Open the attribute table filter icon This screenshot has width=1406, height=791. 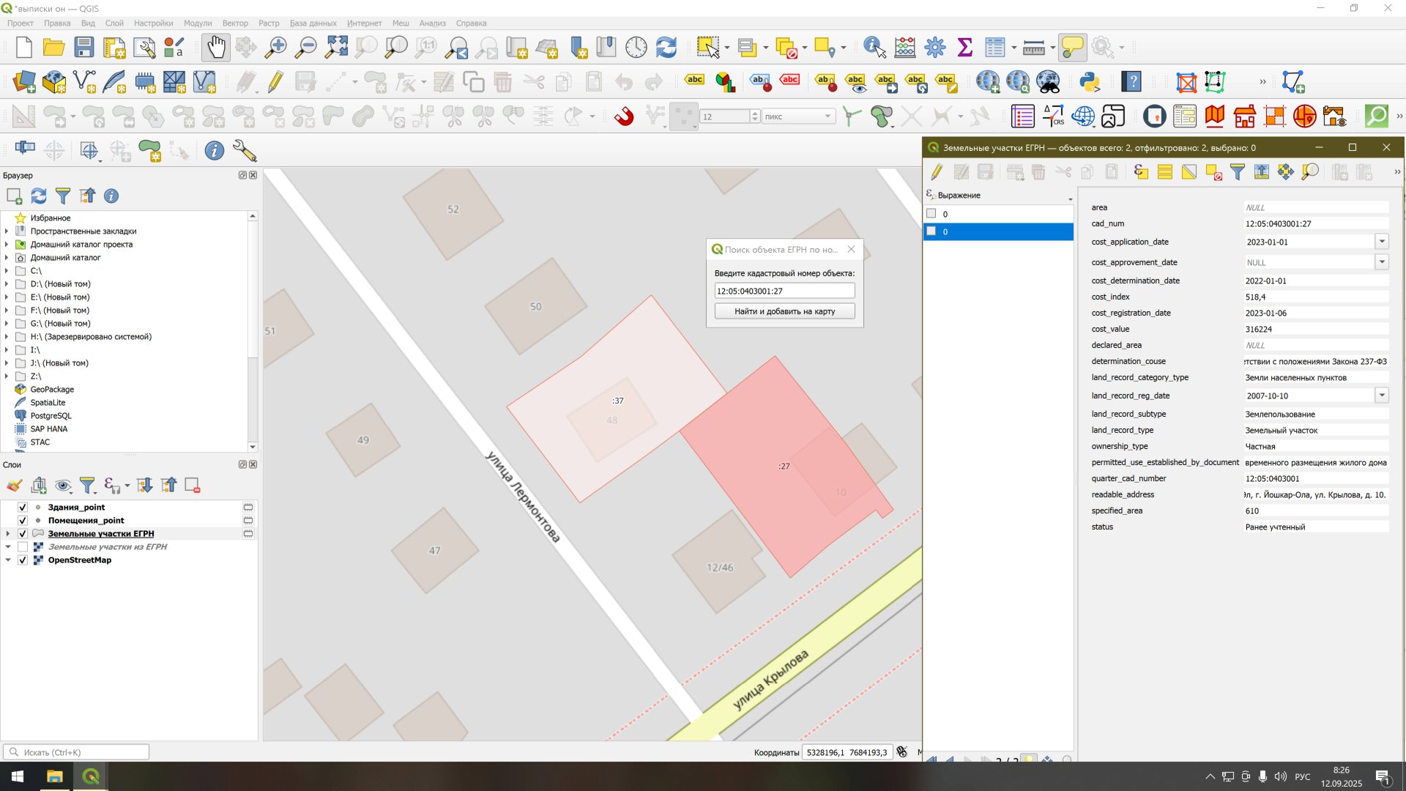1238,171
